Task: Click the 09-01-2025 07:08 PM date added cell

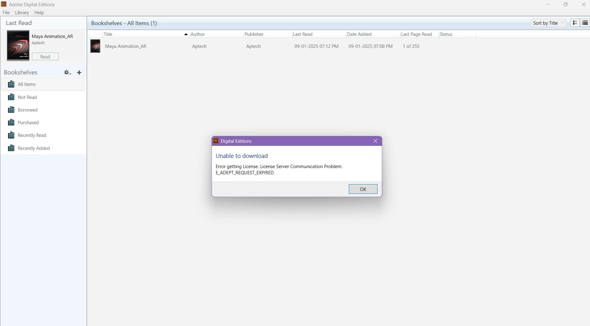Action: (370, 46)
